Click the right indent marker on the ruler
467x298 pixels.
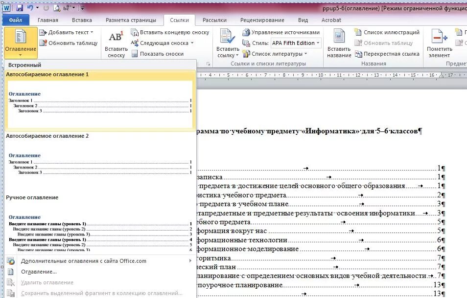441,75
